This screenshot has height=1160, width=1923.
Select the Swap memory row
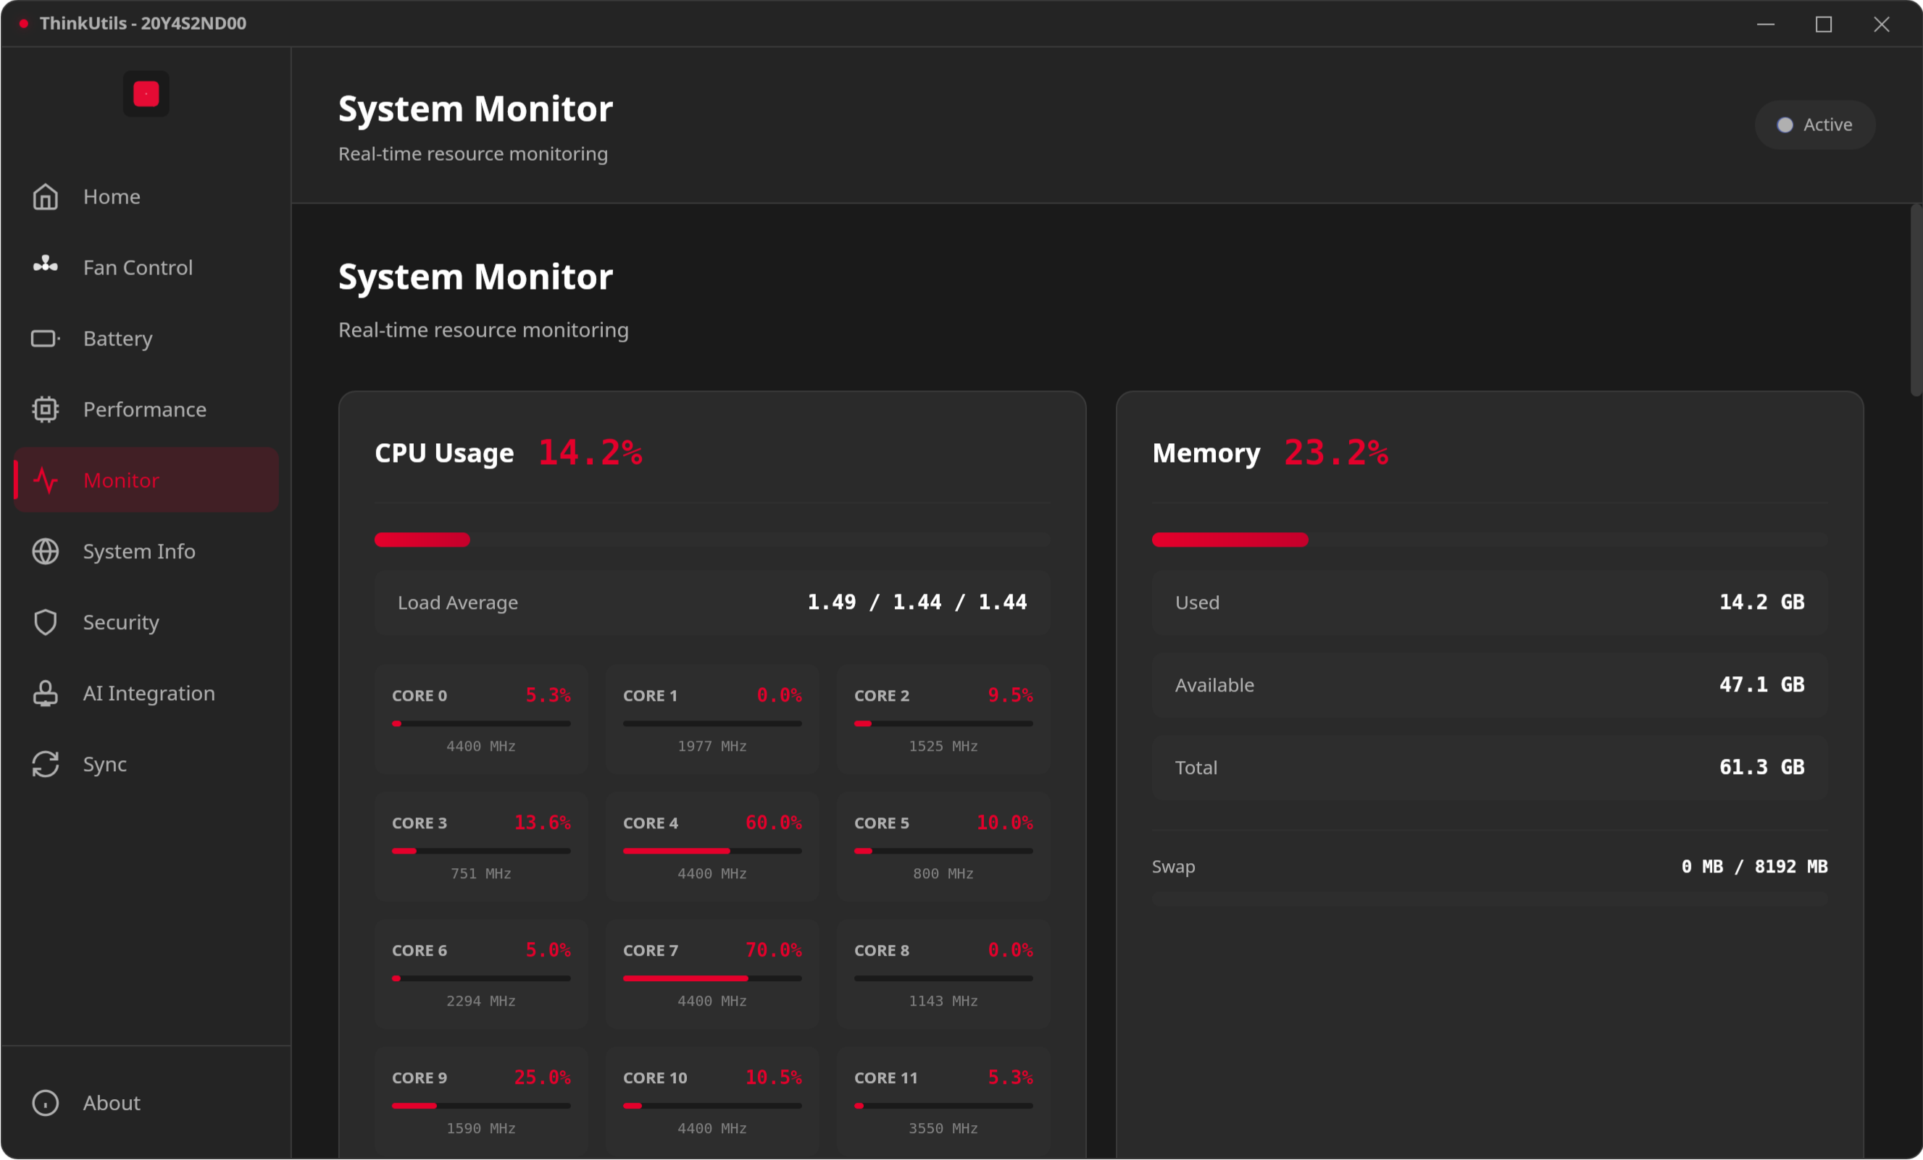[x=1488, y=866]
